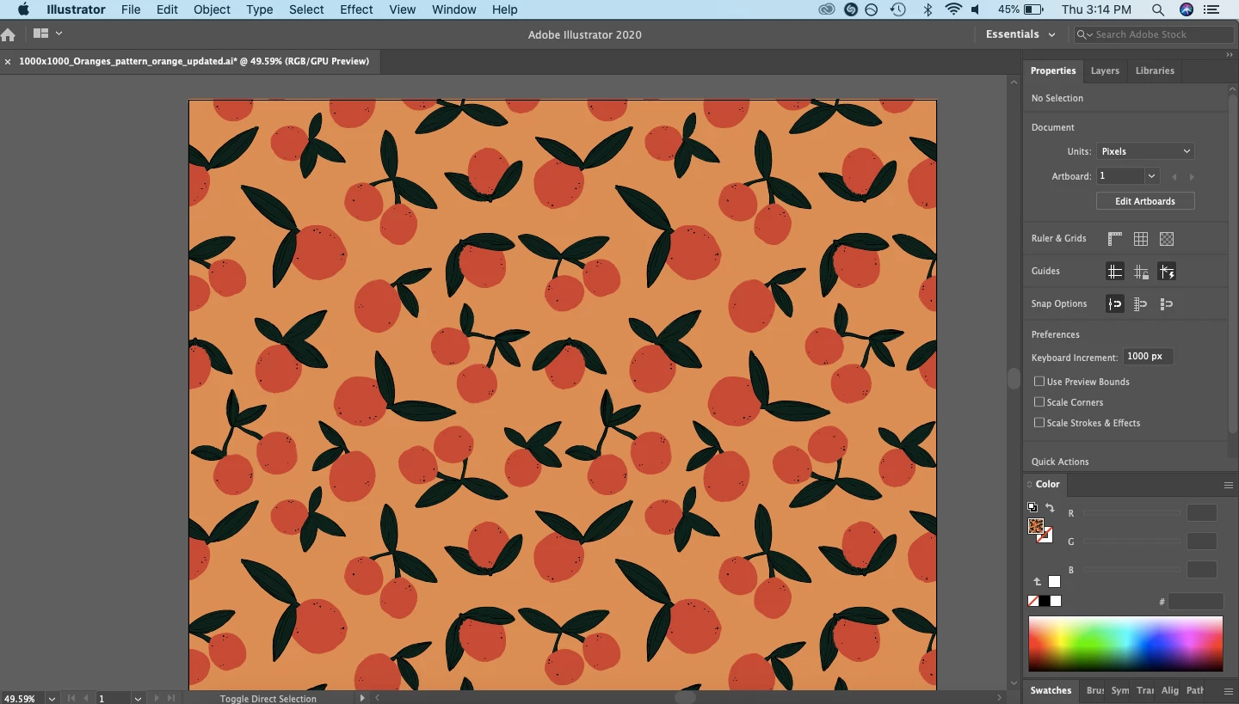Screen dimensions: 1239x704
Task: Toggle snap to grid option
Action: point(1141,304)
